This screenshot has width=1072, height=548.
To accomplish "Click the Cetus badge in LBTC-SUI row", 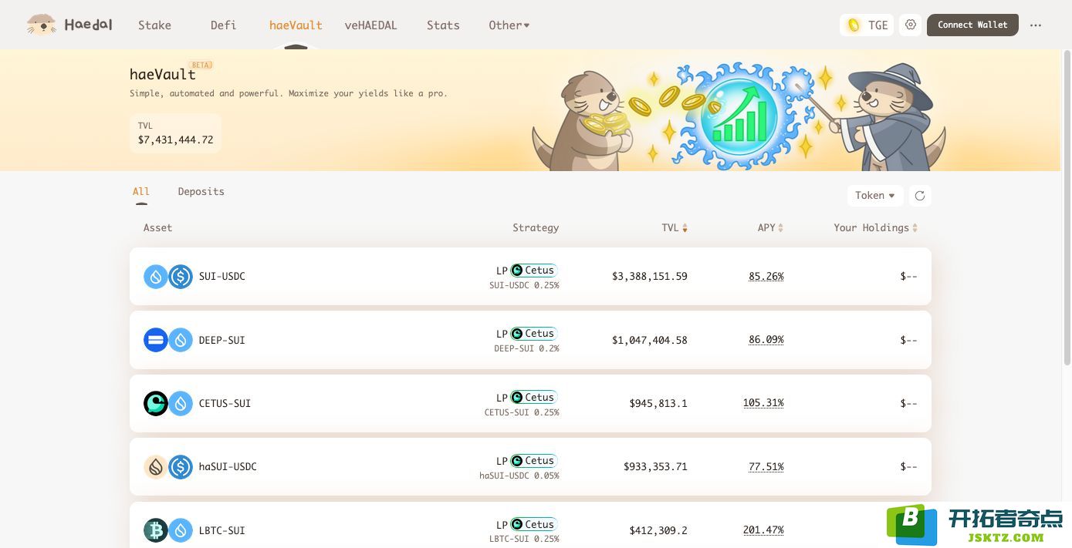I will pos(533,524).
